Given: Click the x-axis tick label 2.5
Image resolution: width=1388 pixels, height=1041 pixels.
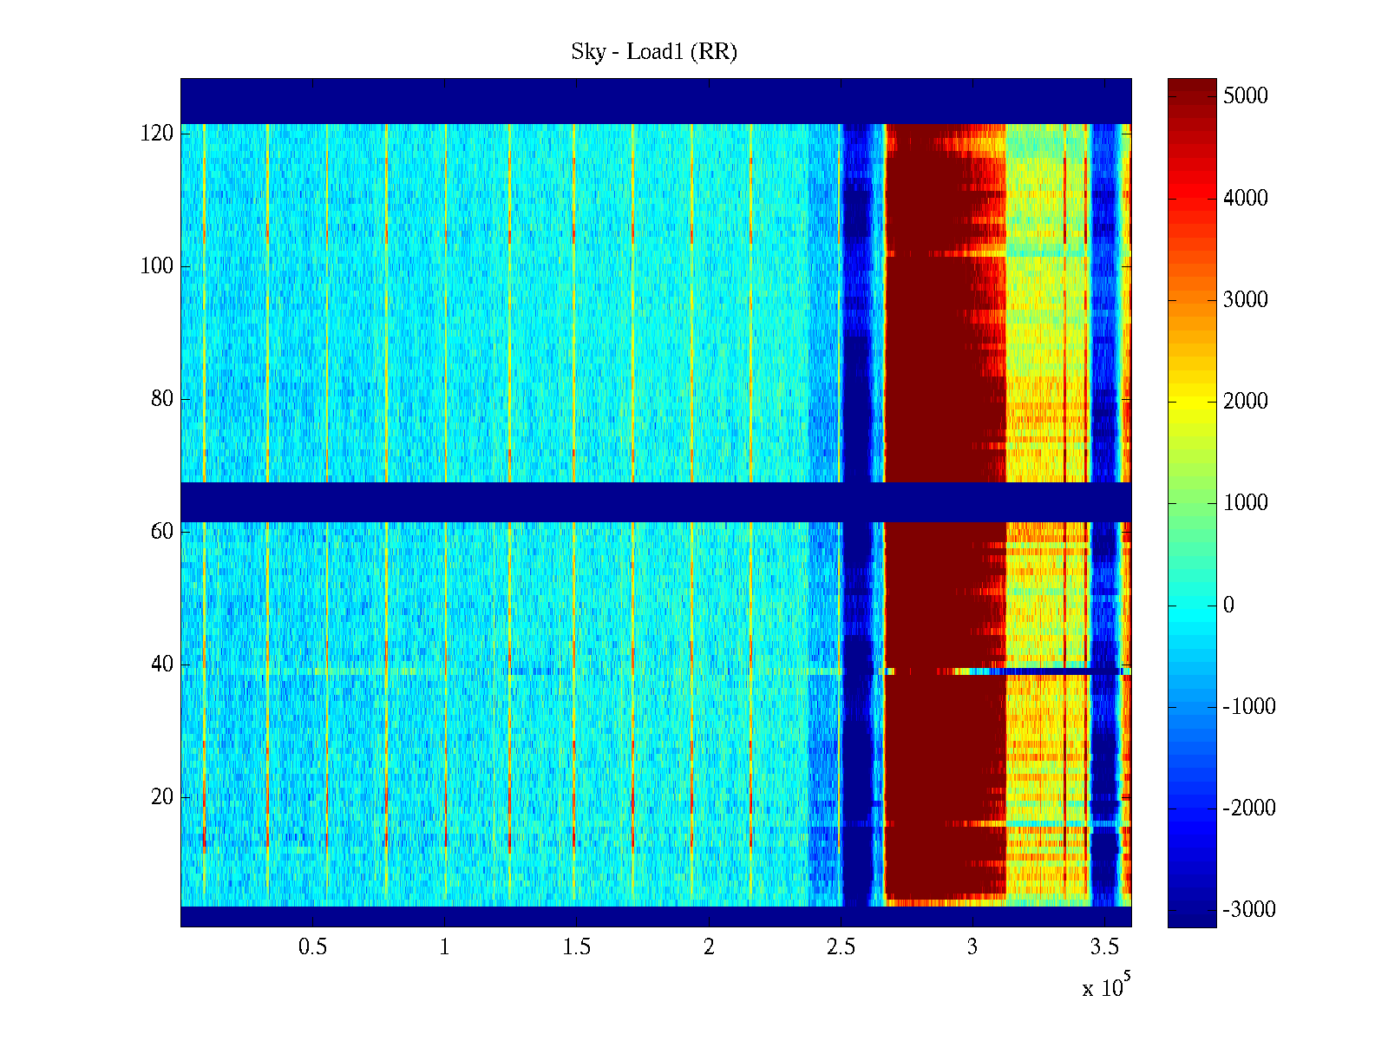Looking at the screenshot, I should click(840, 947).
